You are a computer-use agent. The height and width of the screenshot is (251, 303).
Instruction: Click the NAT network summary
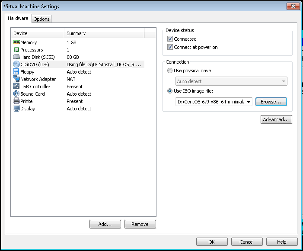[71, 79]
